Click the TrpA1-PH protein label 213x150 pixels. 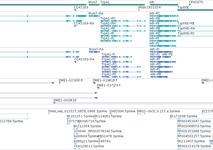coord(109,69)
